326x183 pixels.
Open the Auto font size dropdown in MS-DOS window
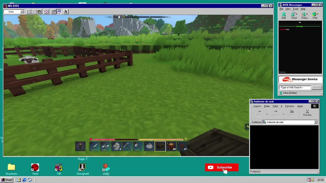(x=22, y=11)
